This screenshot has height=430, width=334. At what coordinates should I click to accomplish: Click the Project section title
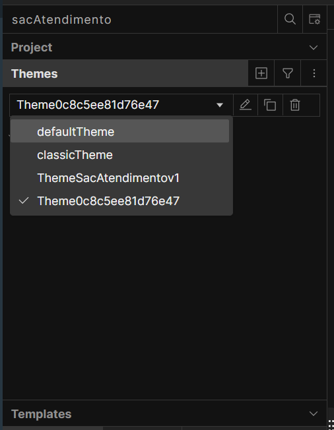(32, 47)
